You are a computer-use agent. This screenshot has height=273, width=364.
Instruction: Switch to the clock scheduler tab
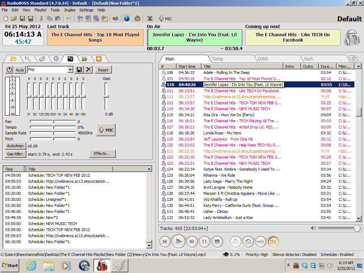point(56,59)
